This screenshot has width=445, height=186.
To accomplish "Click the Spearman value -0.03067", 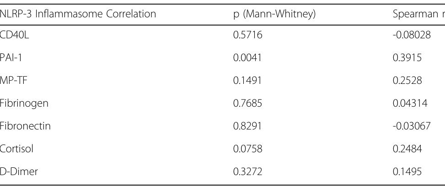I will [412, 126].
